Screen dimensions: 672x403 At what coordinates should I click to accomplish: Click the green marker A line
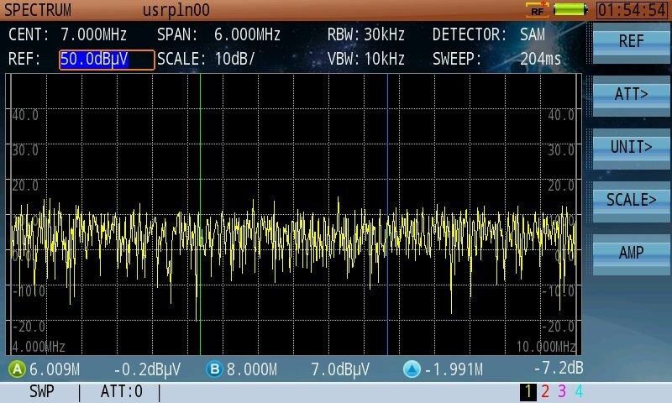[x=200, y=214]
